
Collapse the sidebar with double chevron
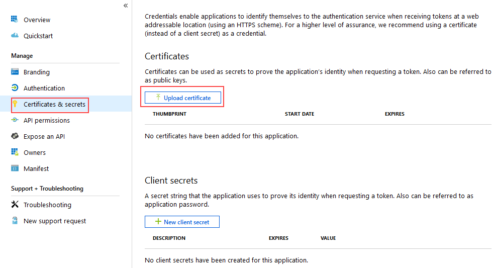(x=125, y=6)
